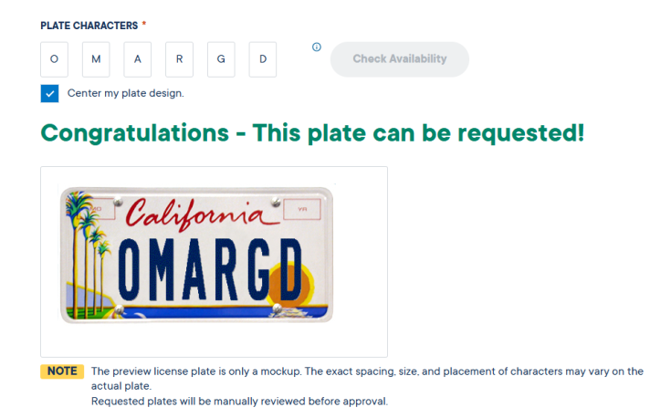
Task: Click into the character box containing D
Action: click(x=262, y=59)
